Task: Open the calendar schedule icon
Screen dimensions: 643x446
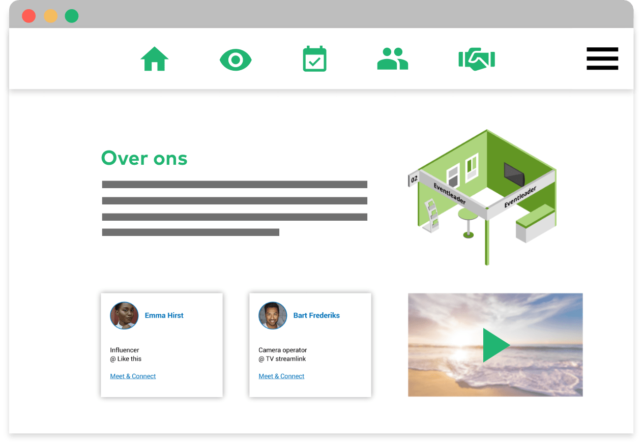Action: tap(314, 59)
